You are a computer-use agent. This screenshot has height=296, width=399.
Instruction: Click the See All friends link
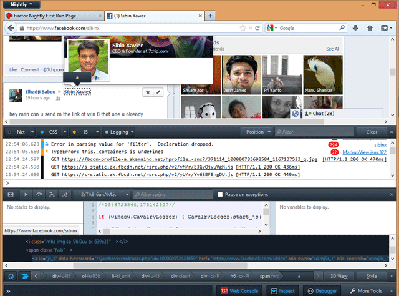tap(332, 49)
